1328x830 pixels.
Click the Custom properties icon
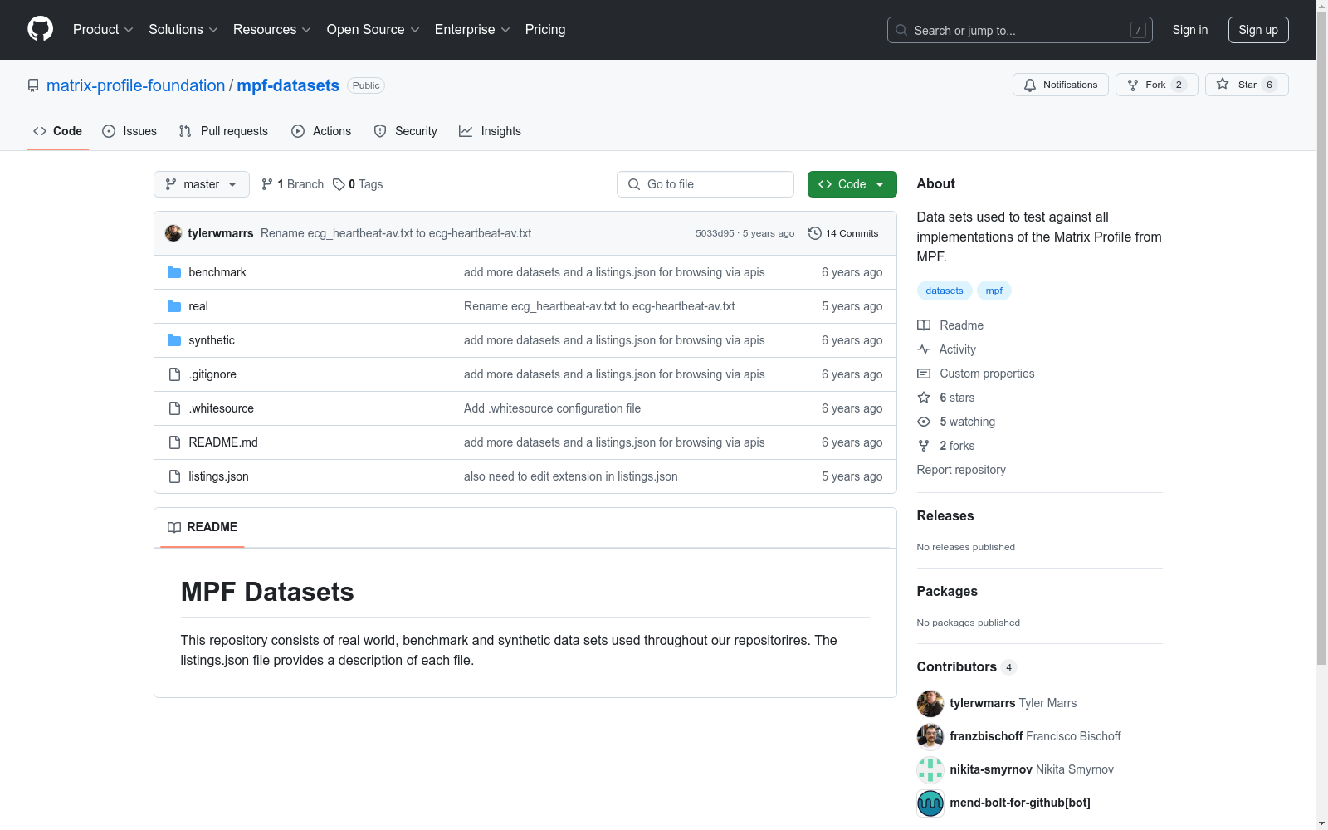click(x=924, y=373)
